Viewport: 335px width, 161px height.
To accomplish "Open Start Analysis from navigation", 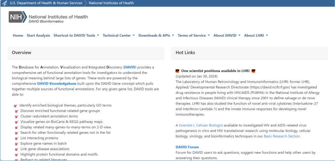I will (38, 35).
